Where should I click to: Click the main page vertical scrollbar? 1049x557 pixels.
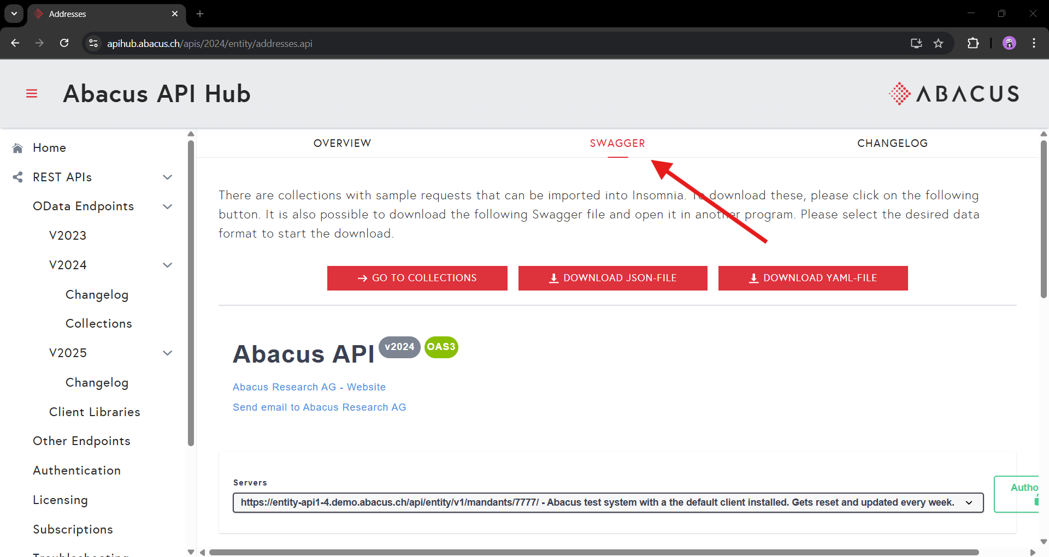point(1044,219)
